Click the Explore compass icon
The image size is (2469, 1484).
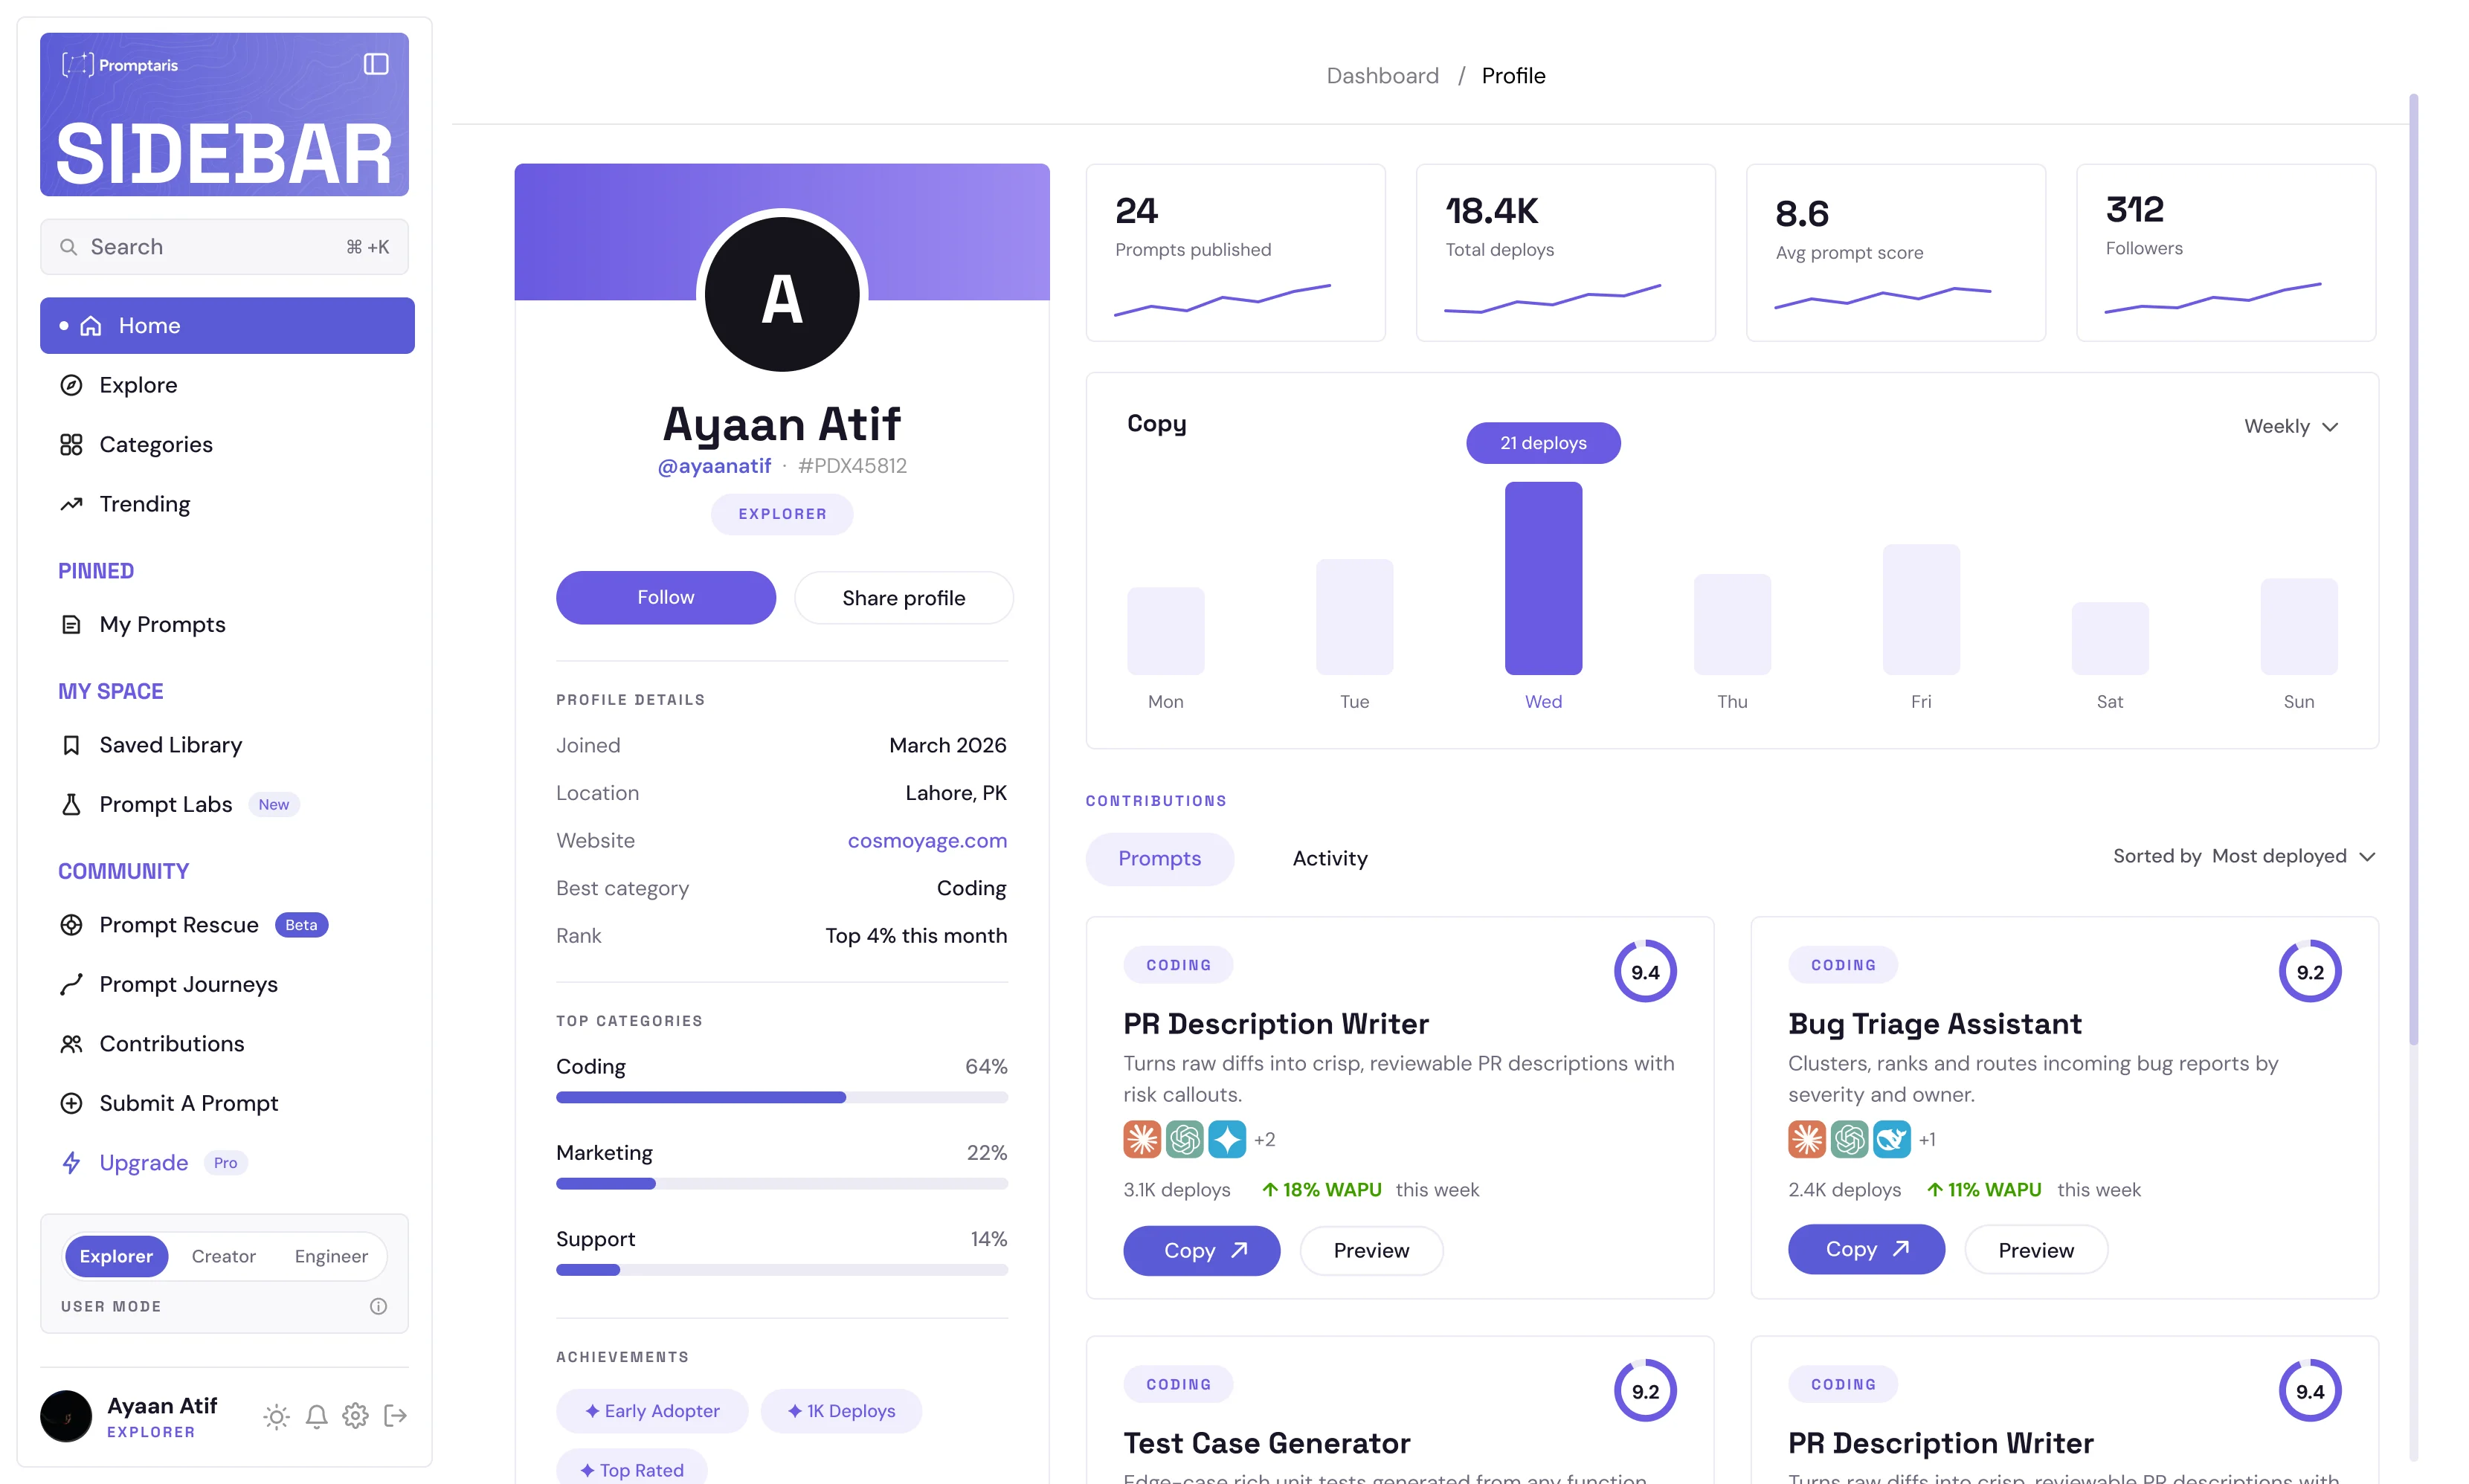coord(71,385)
